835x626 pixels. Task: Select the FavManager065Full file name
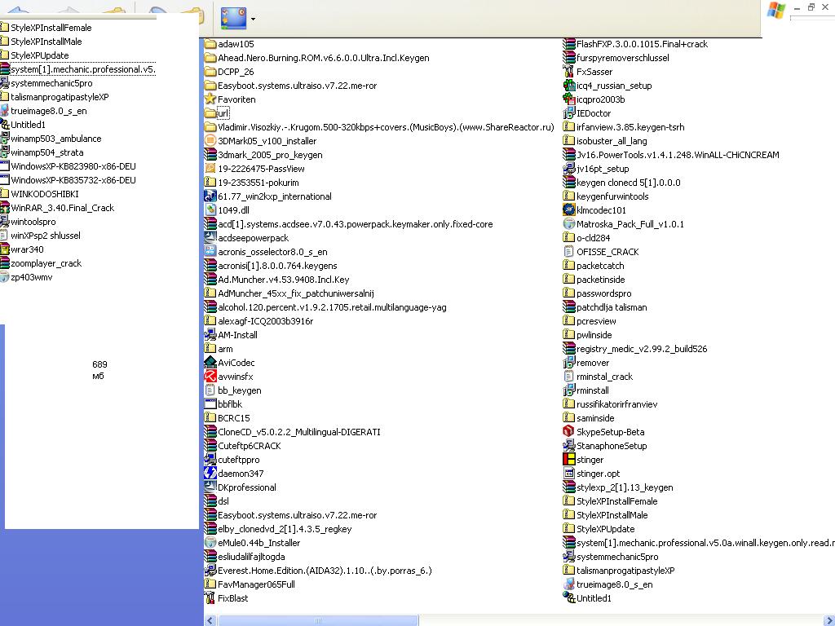pyautogui.click(x=256, y=584)
